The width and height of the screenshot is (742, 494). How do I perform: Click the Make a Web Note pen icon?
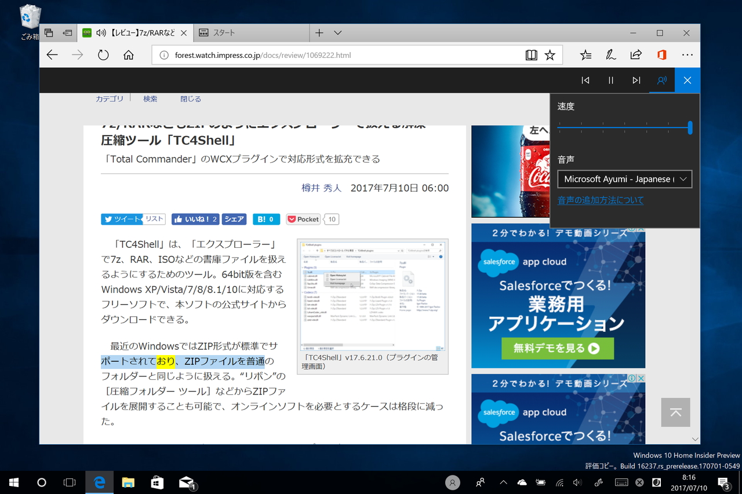(x=610, y=54)
